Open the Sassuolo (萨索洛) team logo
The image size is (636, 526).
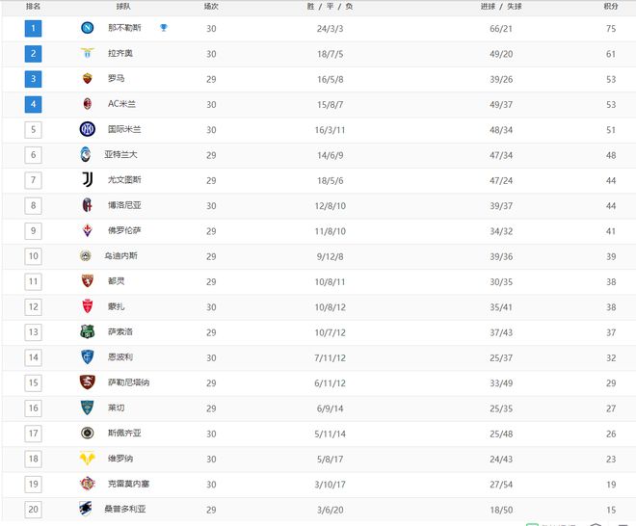click(87, 331)
